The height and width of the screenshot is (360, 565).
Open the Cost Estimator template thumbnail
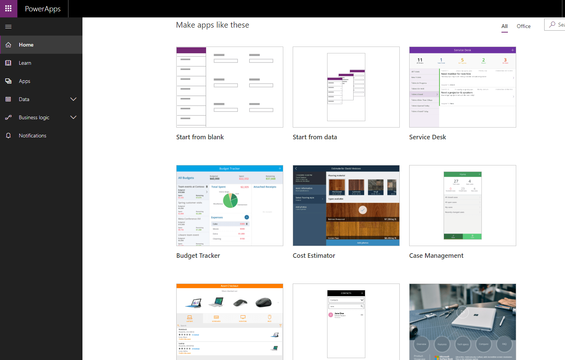click(346, 206)
